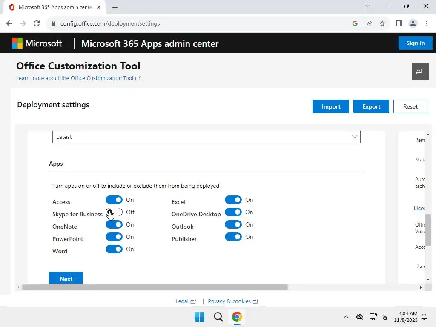Click the Microsoft 365 Apps admin center title
436x327 pixels.
150,44
